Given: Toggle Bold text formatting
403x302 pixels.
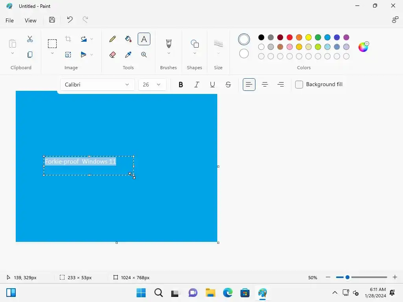Looking at the screenshot, I should [181, 85].
